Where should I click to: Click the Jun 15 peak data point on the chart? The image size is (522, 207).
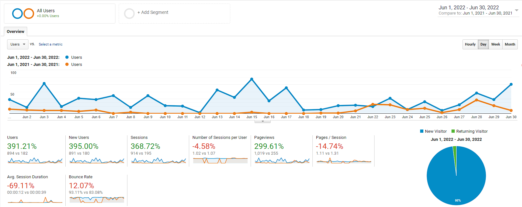tap(251, 78)
